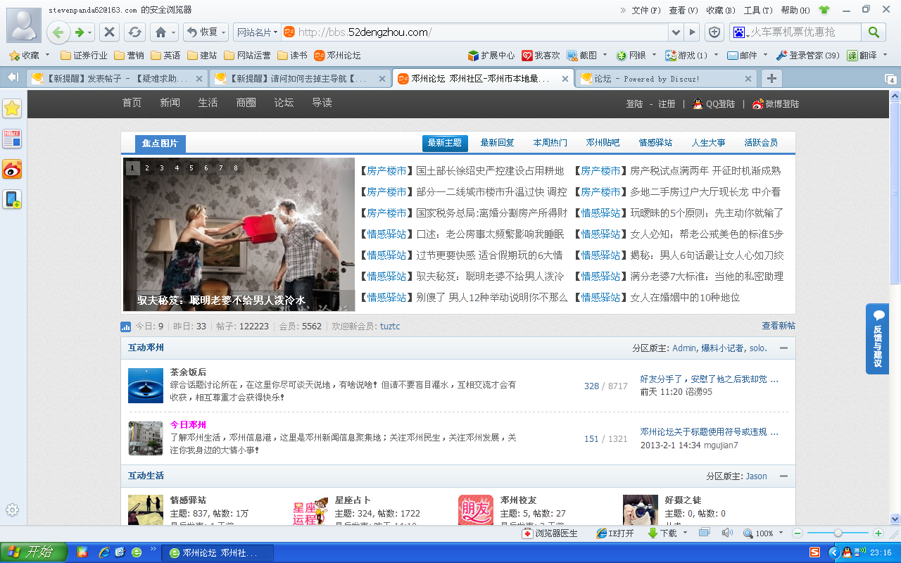Open the 工具(T) menu
Image resolution: width=901 pixels, height=563 pixels.
click(758, 10)
